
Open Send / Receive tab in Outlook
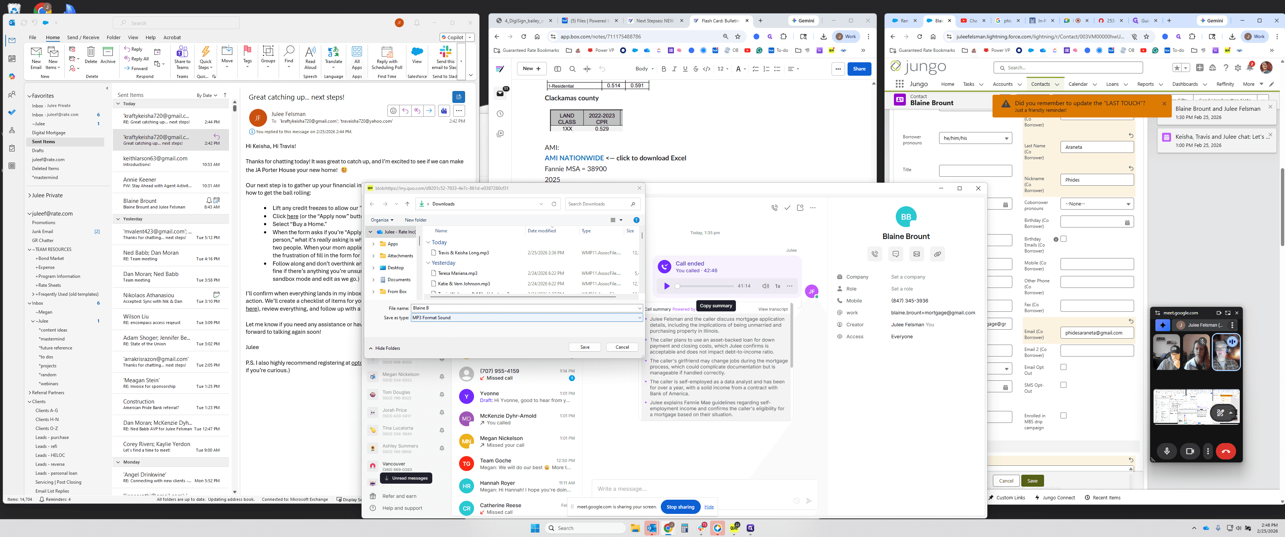[83, 37]
